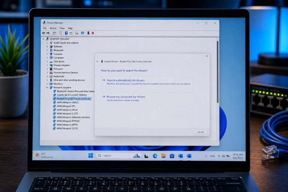The height and width of the screenshot is (192, 288).
Task: Click the volume speaker tray icon
Action: (223, 156)
